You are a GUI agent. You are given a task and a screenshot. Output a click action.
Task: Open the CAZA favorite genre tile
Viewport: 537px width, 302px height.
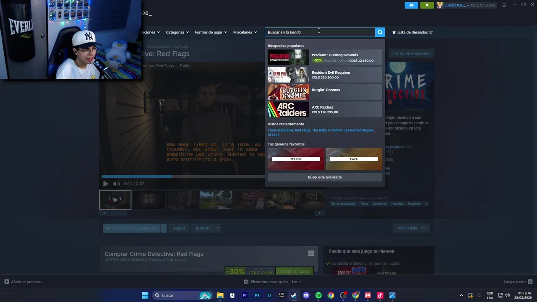coord(354,159)
